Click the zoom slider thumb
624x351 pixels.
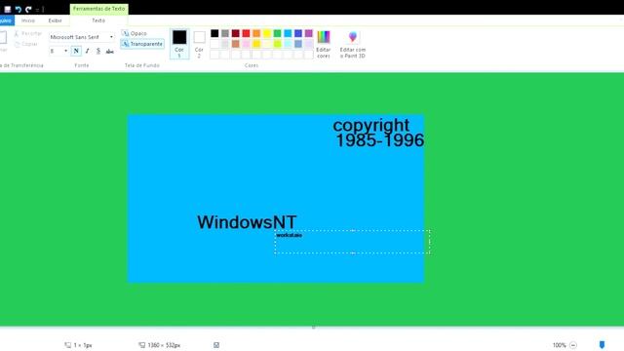(x=602, y=344)
